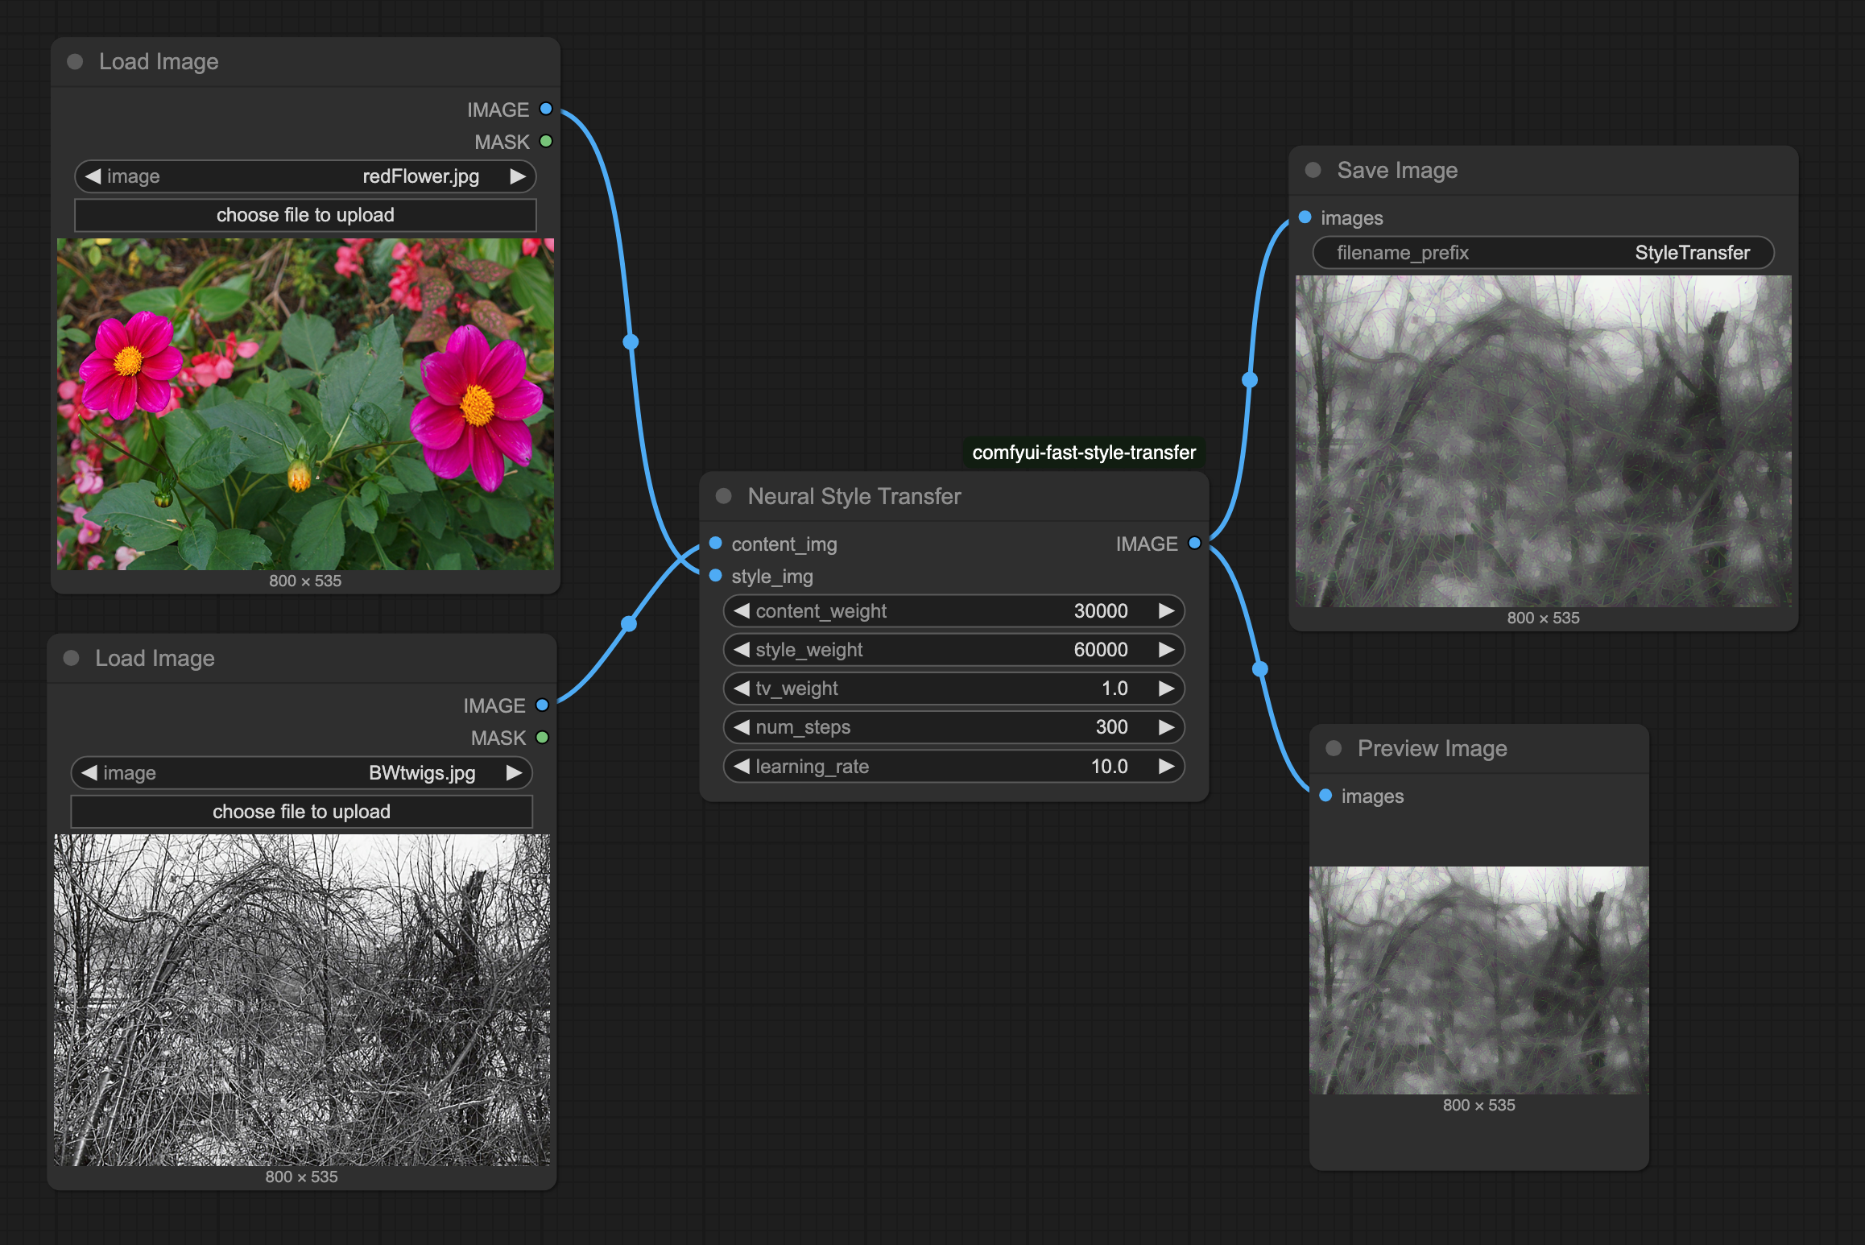Click style_img input socket
Image resolution: width=1865 pixels, height=1245 pixels.
[x=715, y=575]
